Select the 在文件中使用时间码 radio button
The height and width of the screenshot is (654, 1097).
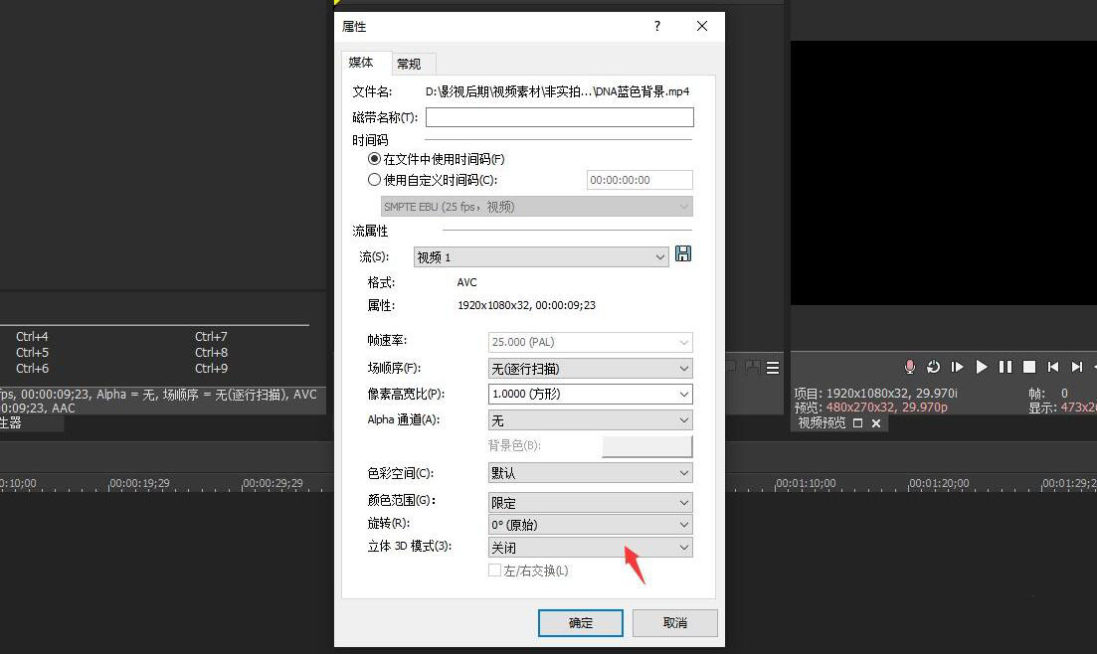click(375, 159)
